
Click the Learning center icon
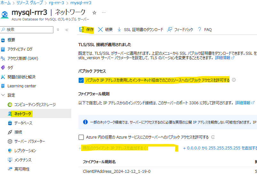coord(3,86)
